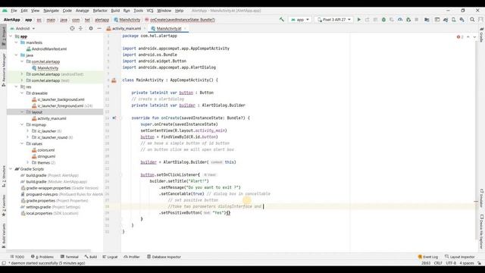Open the Gradle side panel

click(x=482, y=35)
